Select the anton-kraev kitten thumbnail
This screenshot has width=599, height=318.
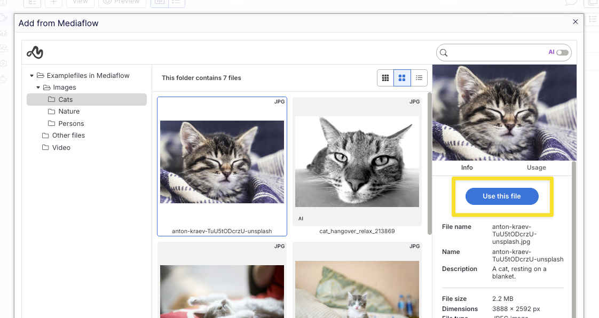tap(222, 162)
